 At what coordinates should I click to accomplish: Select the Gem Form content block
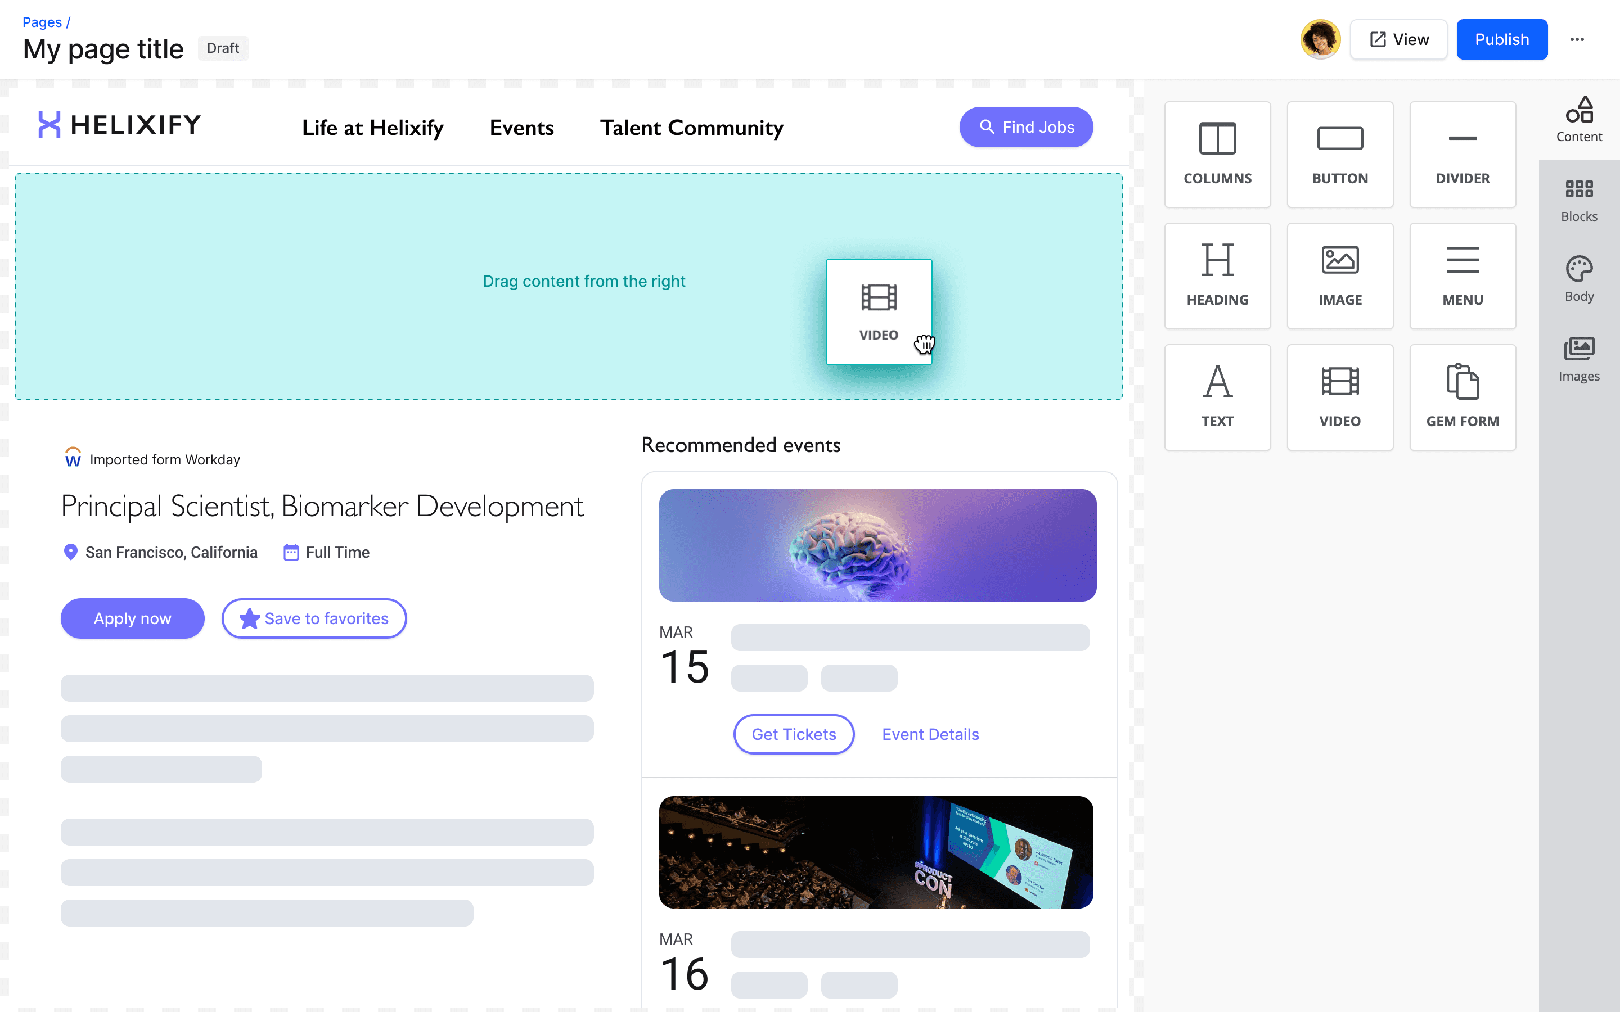1462,397
